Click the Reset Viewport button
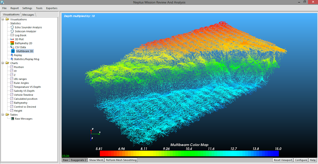 tap(283, 160)
